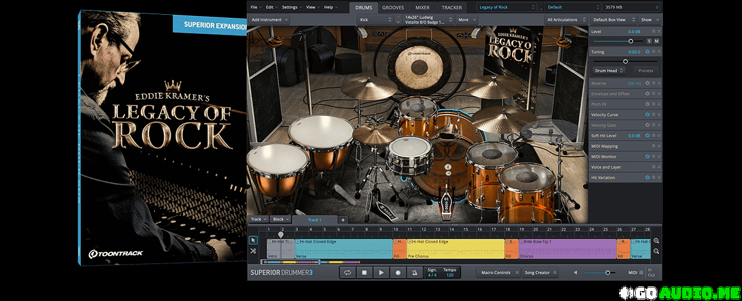
Task: Toggle the metronome icon
Action: pos(414,272)
